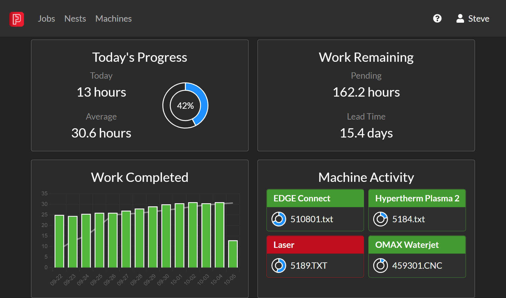
Task: Expand the Work Remaining card
Action: coord(366,57)
